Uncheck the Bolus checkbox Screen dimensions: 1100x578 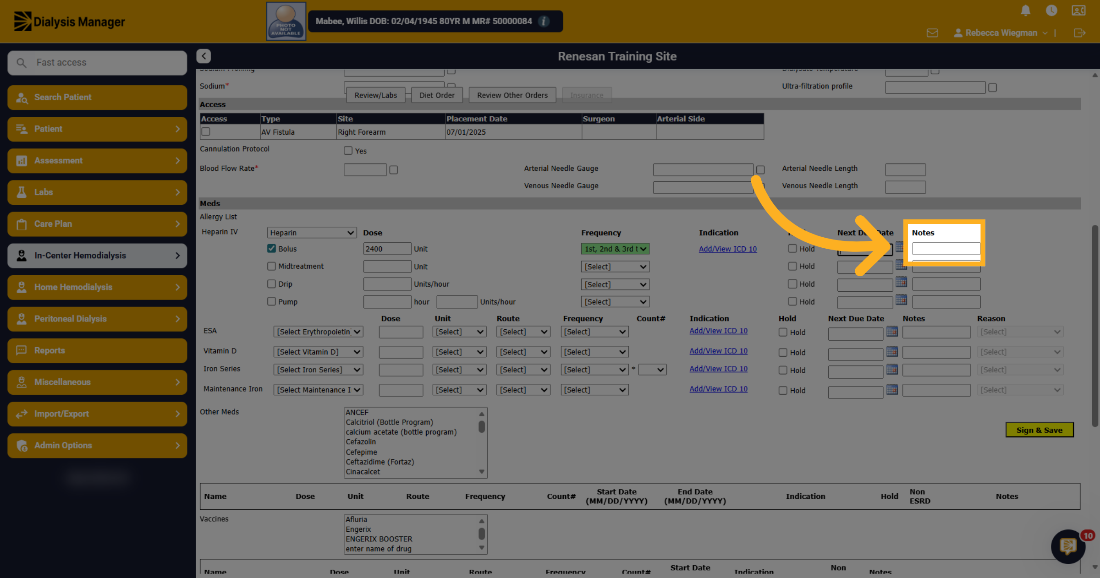271,248
